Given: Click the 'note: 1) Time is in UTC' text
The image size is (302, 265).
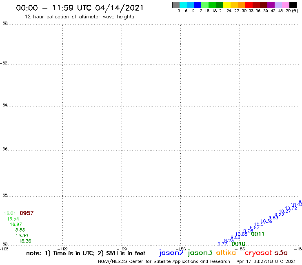Looking at the screenshot, I should coord(60,253).
